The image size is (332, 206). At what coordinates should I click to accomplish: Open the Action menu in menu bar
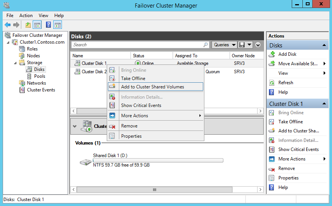click(x=26, y=16)
